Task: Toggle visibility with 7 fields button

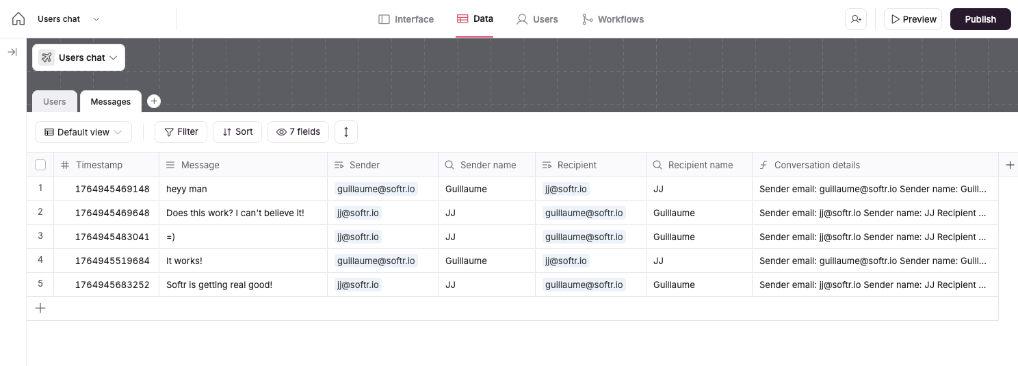Action: (298, 132)
